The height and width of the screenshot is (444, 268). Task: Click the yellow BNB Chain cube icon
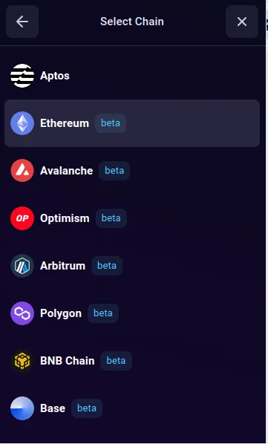pyautogui.click(x=22, y=361)
